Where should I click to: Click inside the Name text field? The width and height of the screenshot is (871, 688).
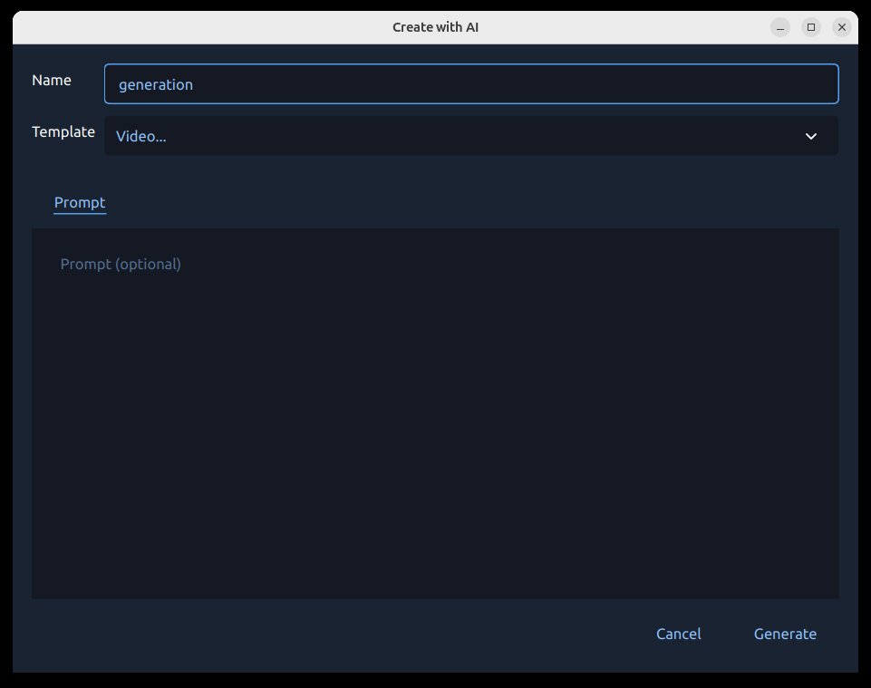471,83
